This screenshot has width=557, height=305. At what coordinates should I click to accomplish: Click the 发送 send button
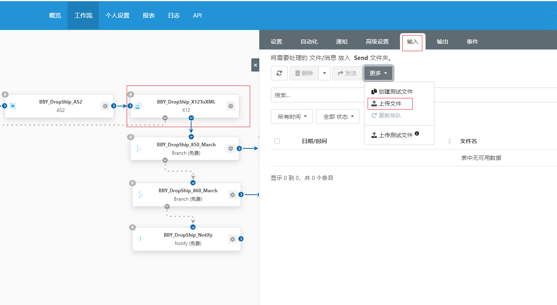point(347,73)
